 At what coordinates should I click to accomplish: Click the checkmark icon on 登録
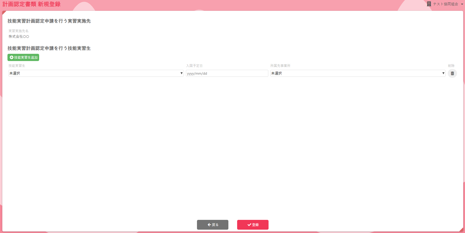pos(249,225)
